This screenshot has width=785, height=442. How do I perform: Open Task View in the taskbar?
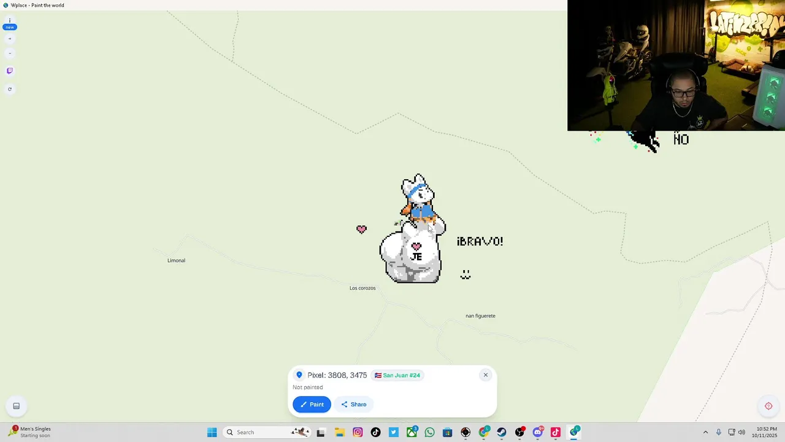pyautogui.click(x=321, y=432)
